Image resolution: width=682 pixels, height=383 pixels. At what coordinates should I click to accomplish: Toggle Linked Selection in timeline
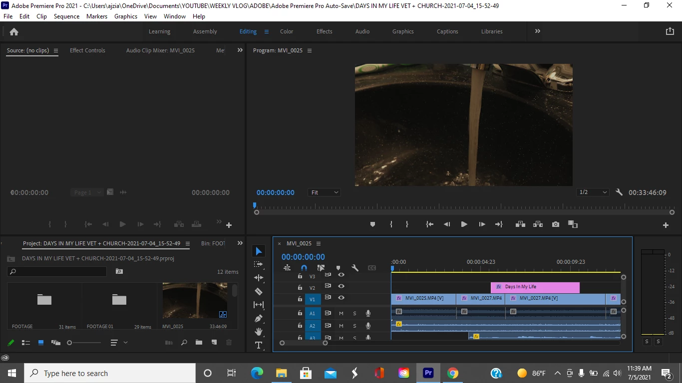pyautogui.click(x=321, y=268)
